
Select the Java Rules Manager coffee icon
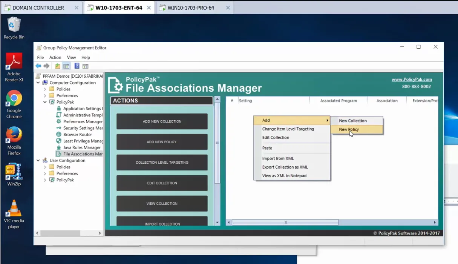(x=59, y=147)
